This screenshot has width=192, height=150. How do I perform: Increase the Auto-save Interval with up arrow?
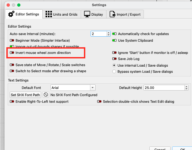pos(109,33)
